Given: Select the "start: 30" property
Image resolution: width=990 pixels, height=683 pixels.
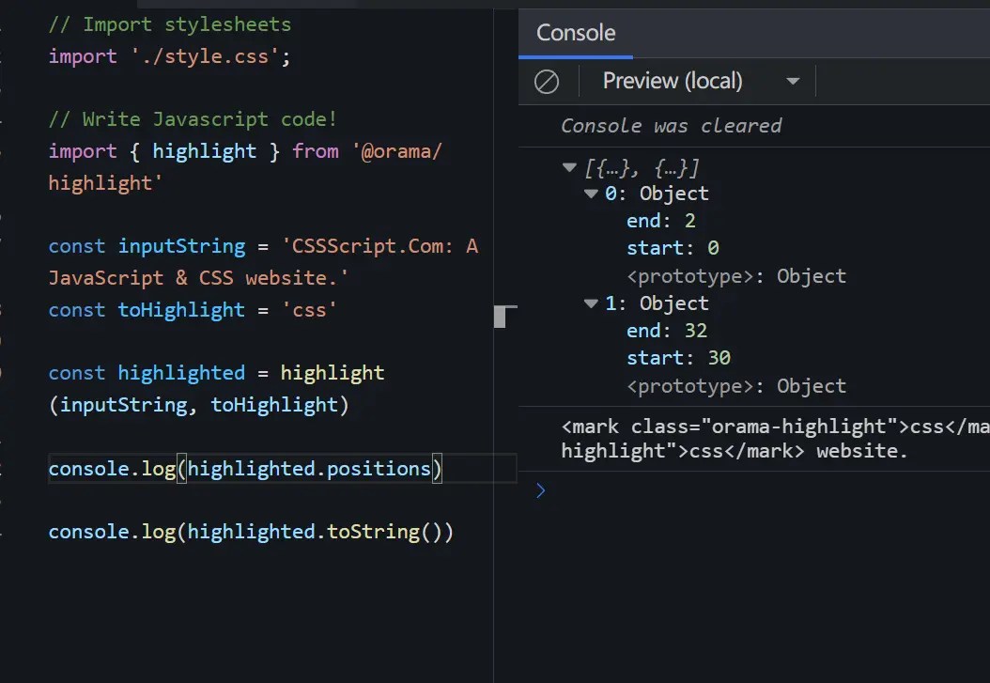Looking at the screenshot, I should [678, 358].
